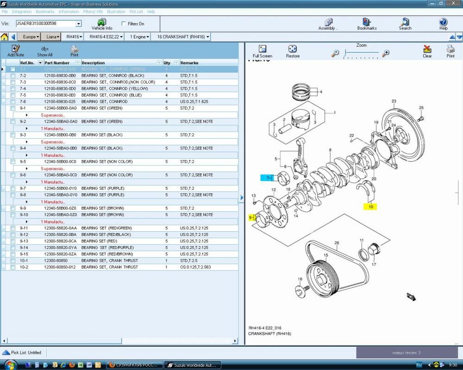Screen dimensions: 463x370
Task: Click Suzuki Worldwide Aut taskbar button
Action: [x=193, y=365]
